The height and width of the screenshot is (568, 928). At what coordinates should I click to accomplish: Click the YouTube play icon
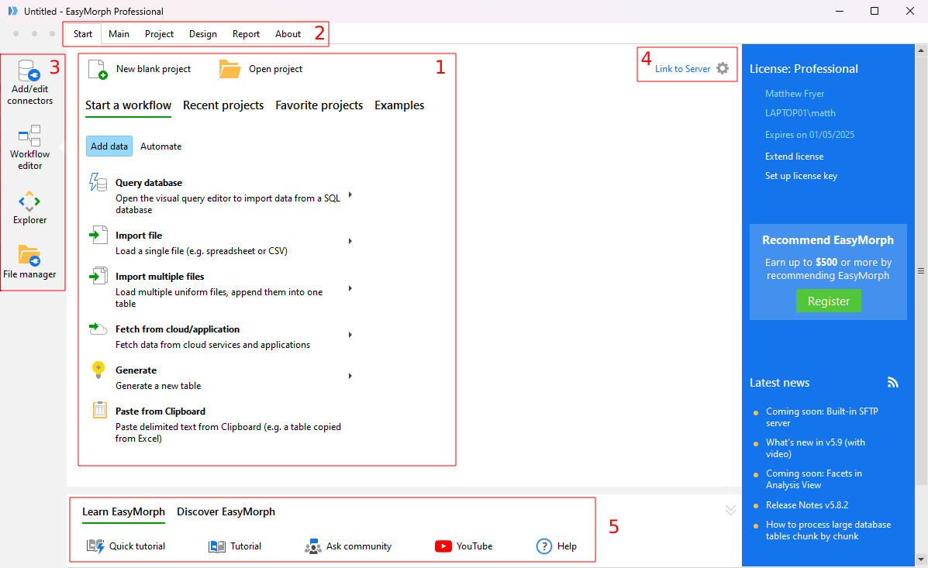443,546
